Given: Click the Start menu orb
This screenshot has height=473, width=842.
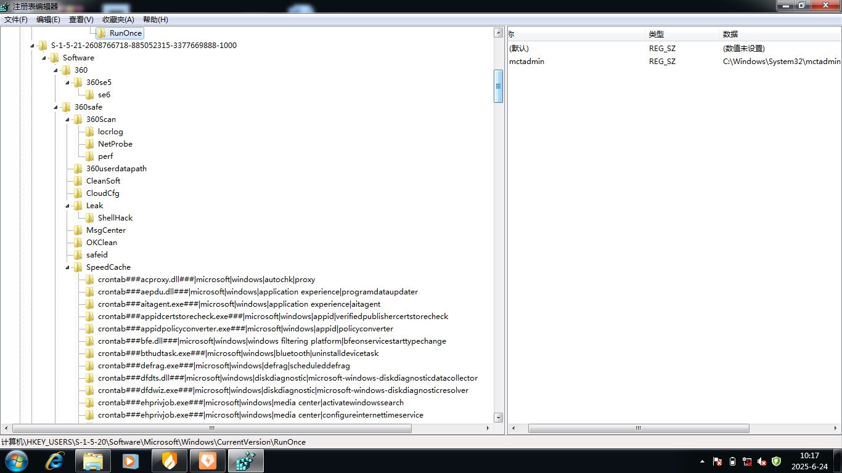Looking at the screenshot, I should [17, 461].
